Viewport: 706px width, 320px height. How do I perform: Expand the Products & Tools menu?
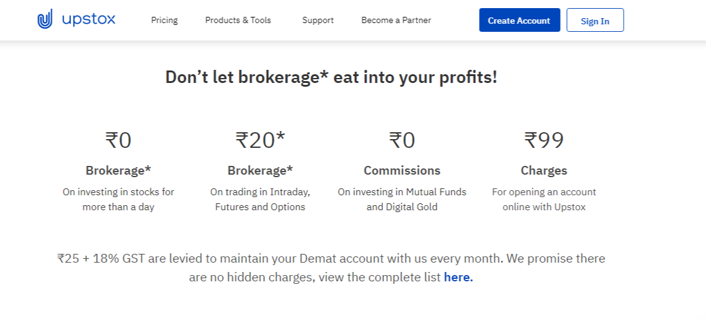pos(238,20)
